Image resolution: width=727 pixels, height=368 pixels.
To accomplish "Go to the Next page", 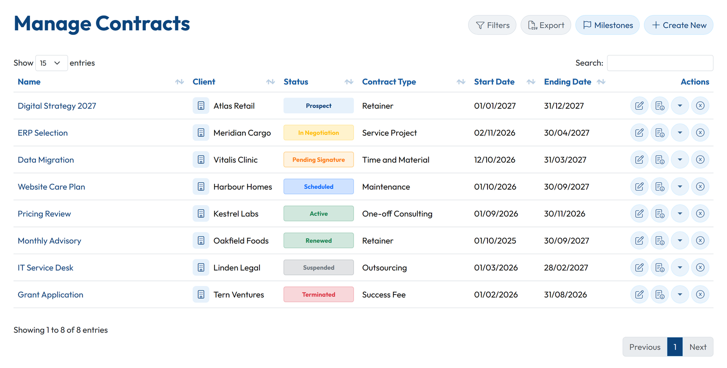I will tap(698, 347).
